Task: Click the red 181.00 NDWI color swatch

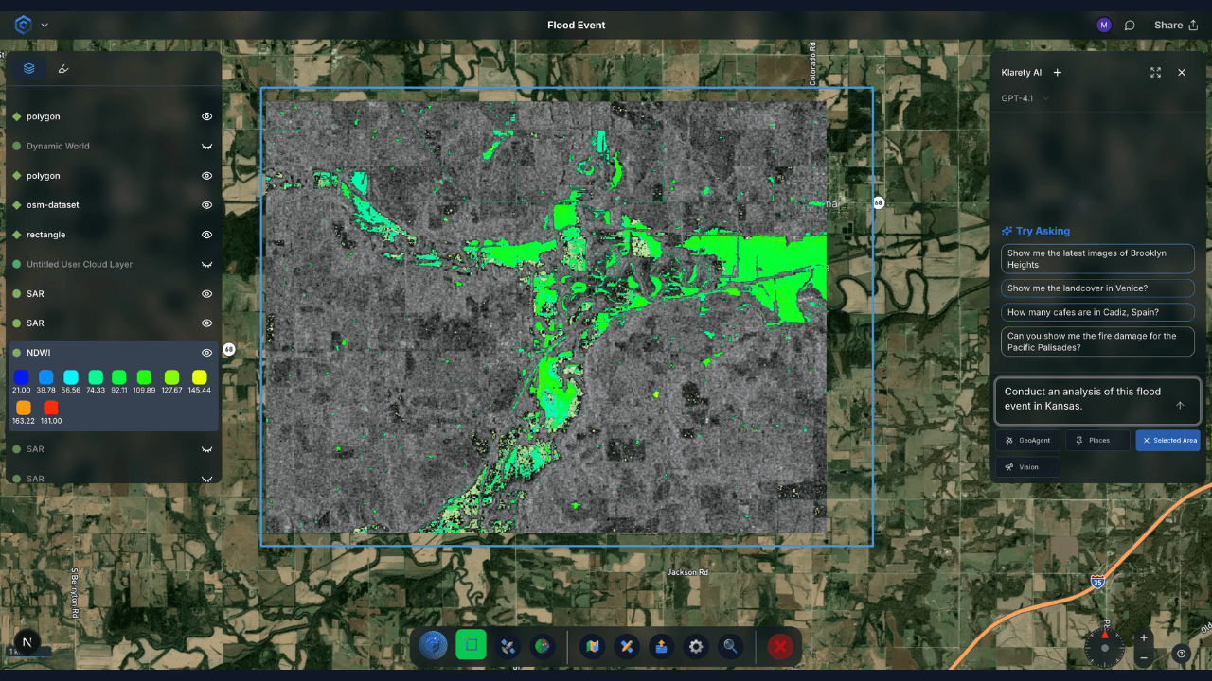Action: (x=51, y=408)
